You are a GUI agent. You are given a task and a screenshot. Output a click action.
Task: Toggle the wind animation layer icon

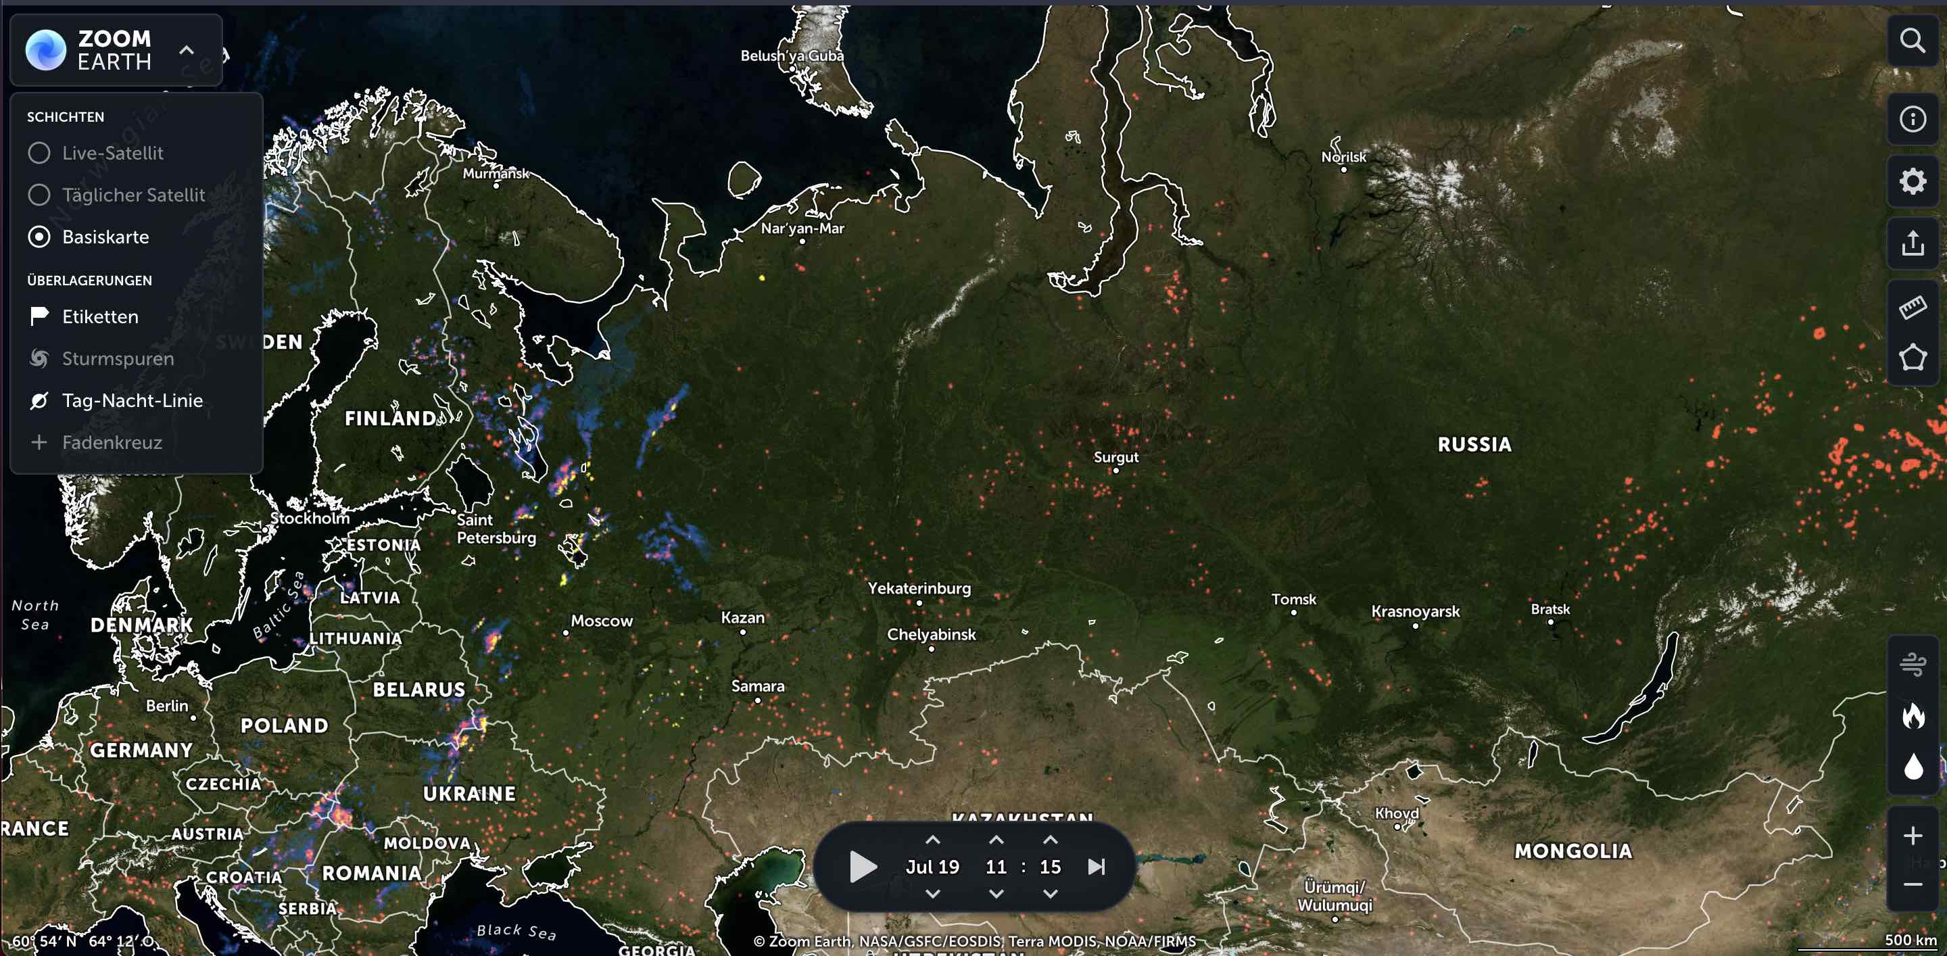click(x=1913, y=665)
